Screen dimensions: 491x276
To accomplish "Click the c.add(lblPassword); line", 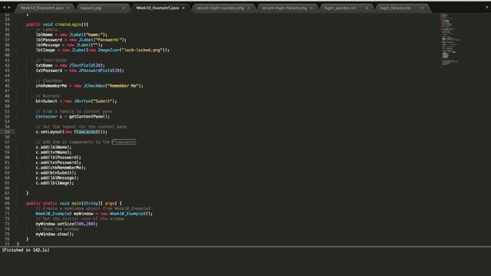I will [58, 157].
